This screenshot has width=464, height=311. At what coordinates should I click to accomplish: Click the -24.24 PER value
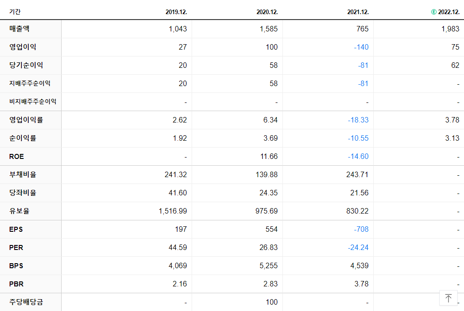(358, 248)
